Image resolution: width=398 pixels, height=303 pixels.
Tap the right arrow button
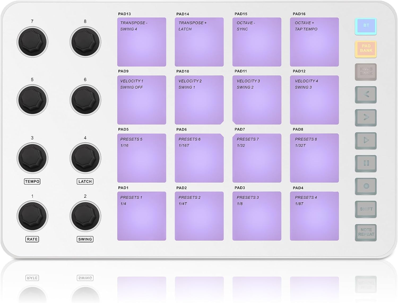366,117
